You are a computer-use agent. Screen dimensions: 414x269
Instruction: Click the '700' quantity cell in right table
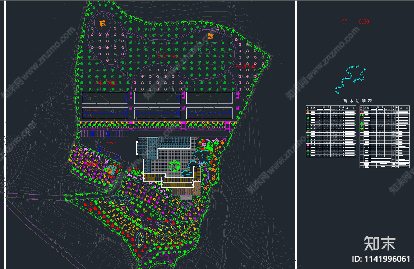(x=393, y=160)
